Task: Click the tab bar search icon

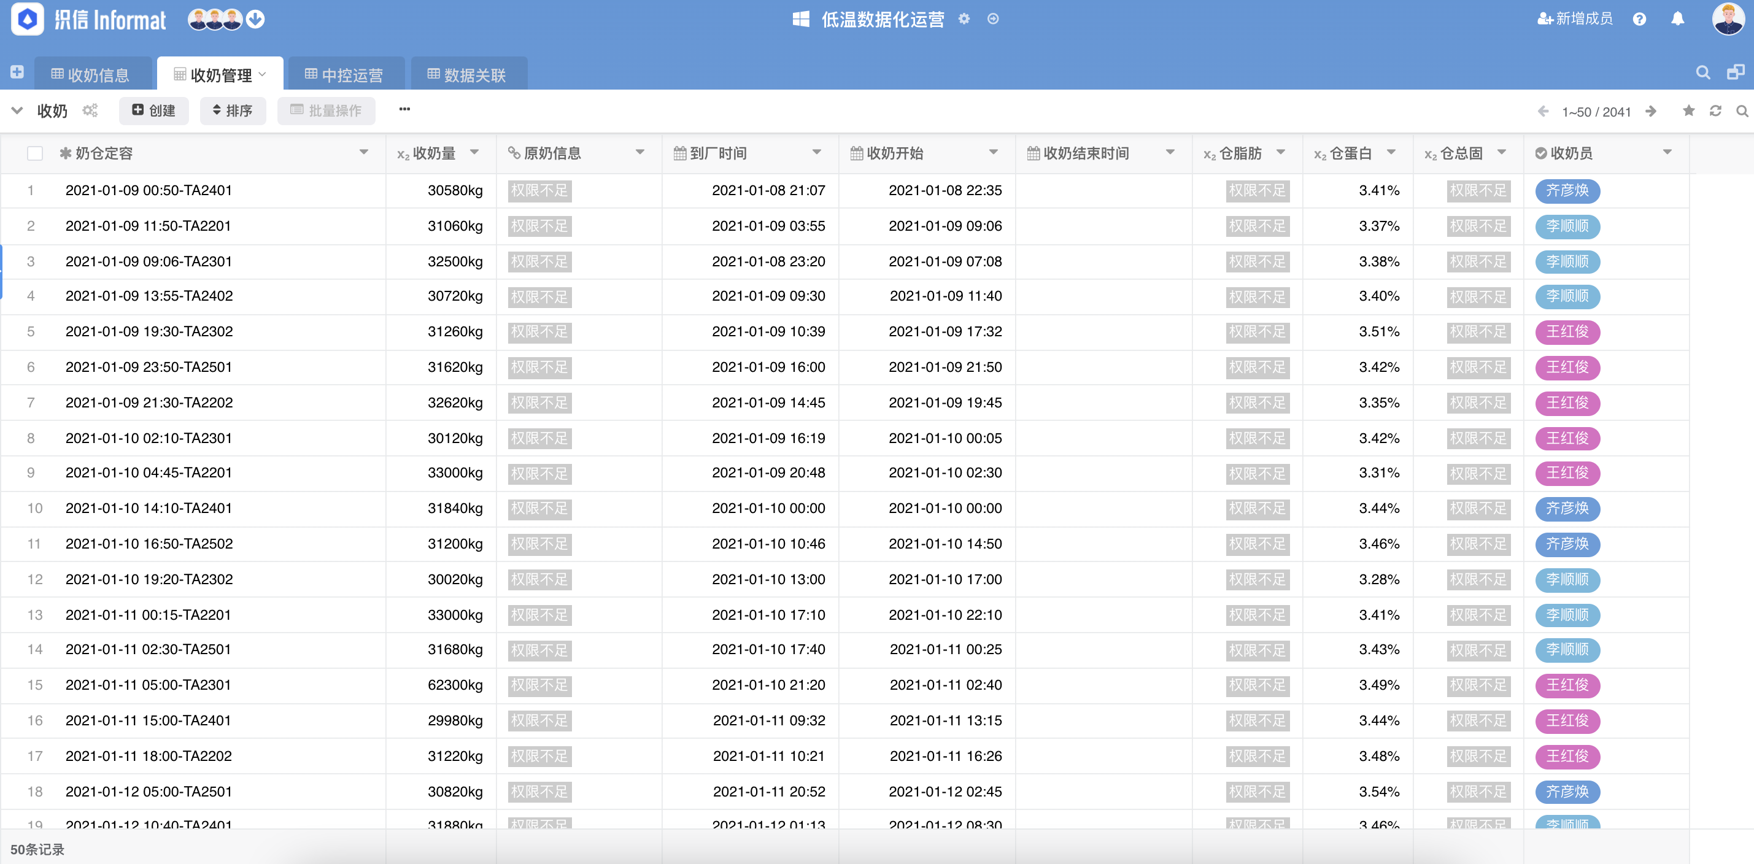Action: pos(1703,73)
